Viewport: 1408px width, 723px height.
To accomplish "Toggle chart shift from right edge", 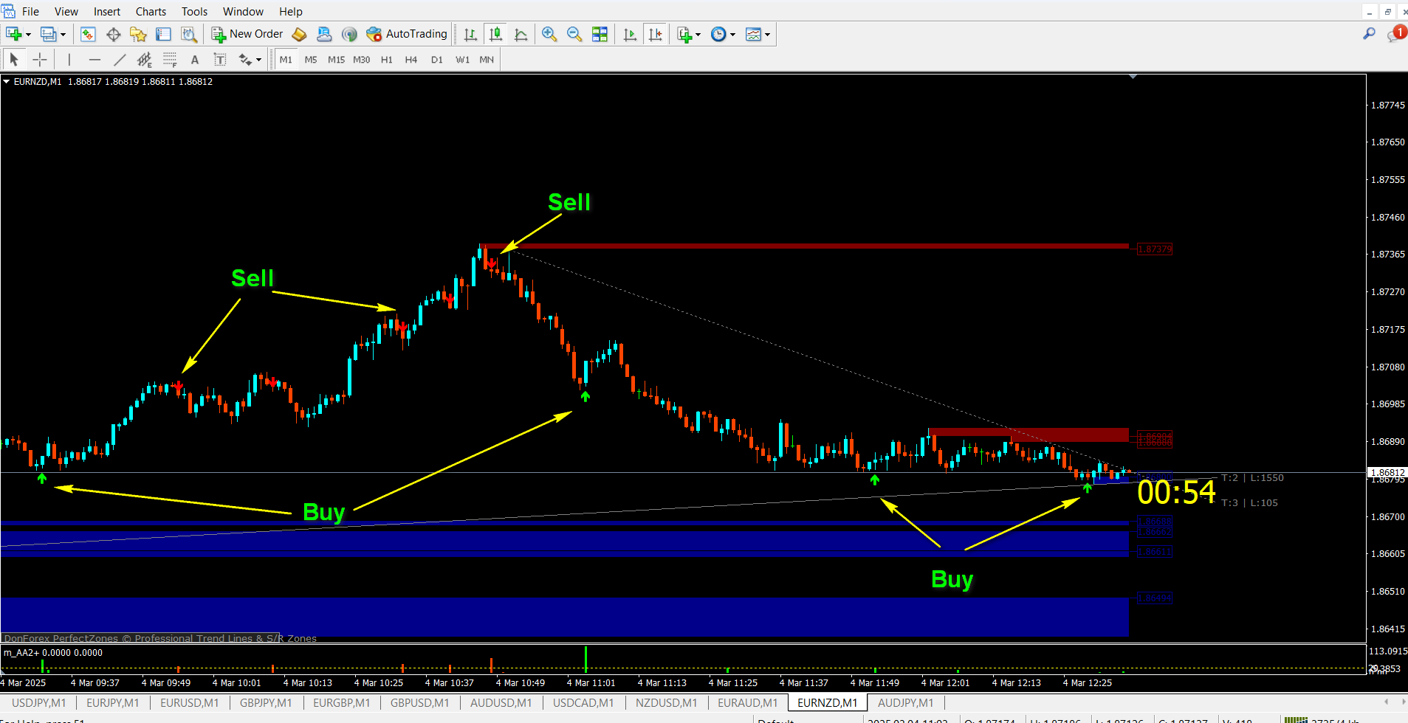I will pyautogui.click(x=656, y=34).
